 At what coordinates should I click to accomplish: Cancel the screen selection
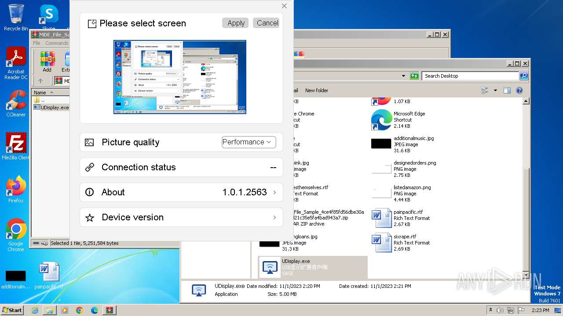point(267,23)
